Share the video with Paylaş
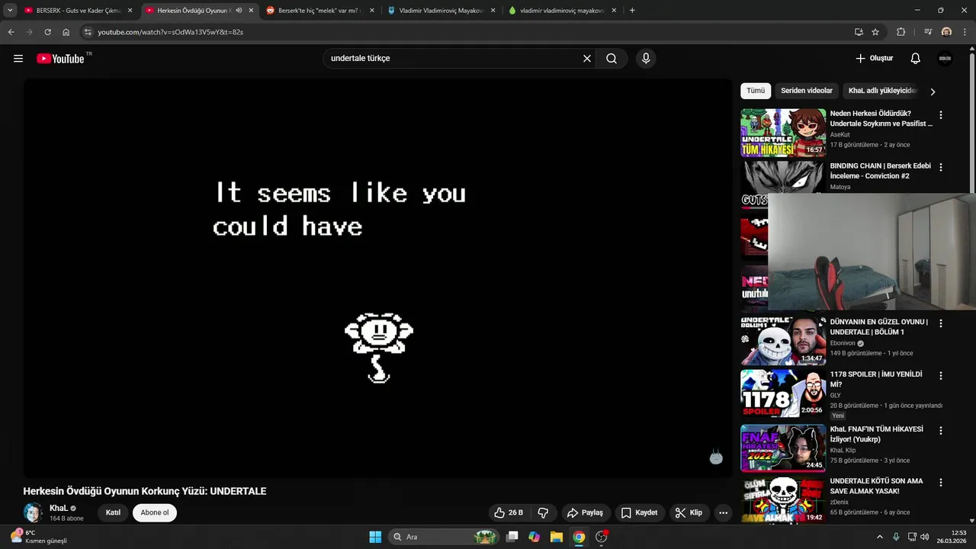The image size is (976, 549). [585, 512]
